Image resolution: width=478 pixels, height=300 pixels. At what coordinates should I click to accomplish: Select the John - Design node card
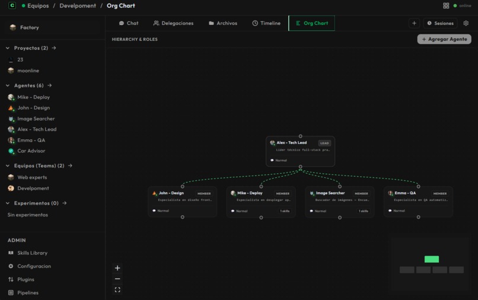[x=182, y=202]
